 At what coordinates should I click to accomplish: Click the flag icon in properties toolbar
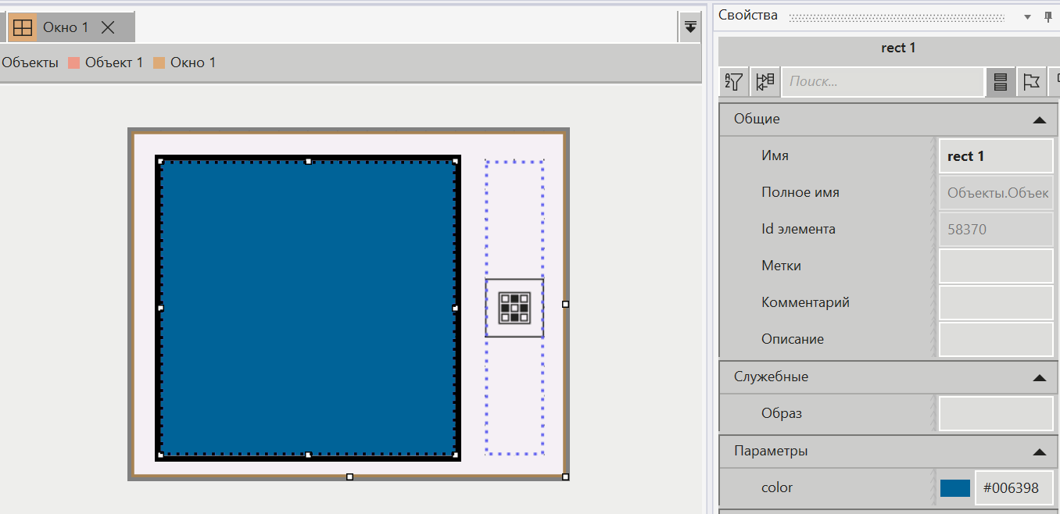[x=1032, y=81]
